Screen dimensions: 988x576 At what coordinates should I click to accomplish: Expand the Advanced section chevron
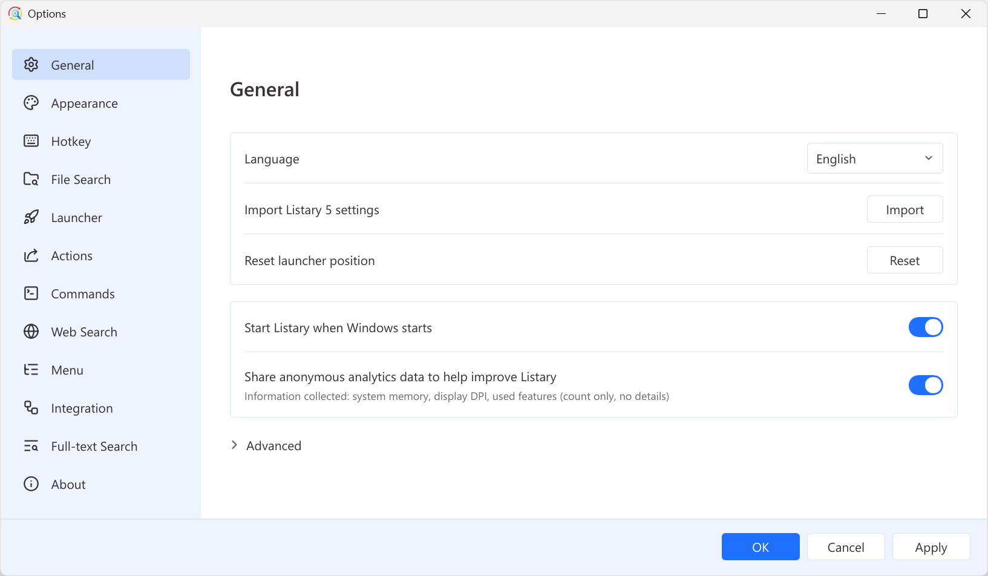[234, 445]
